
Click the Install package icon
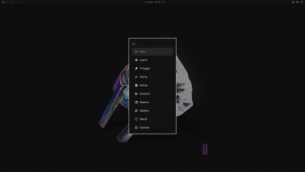click(136, 94)
